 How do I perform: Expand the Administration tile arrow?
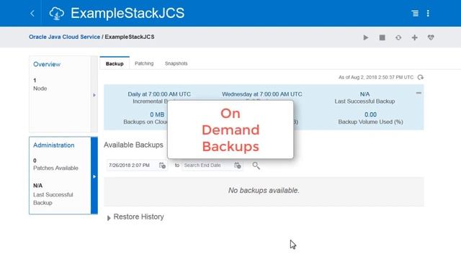(94, 176)
